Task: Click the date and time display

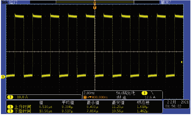Action: [x=177, y=104]
